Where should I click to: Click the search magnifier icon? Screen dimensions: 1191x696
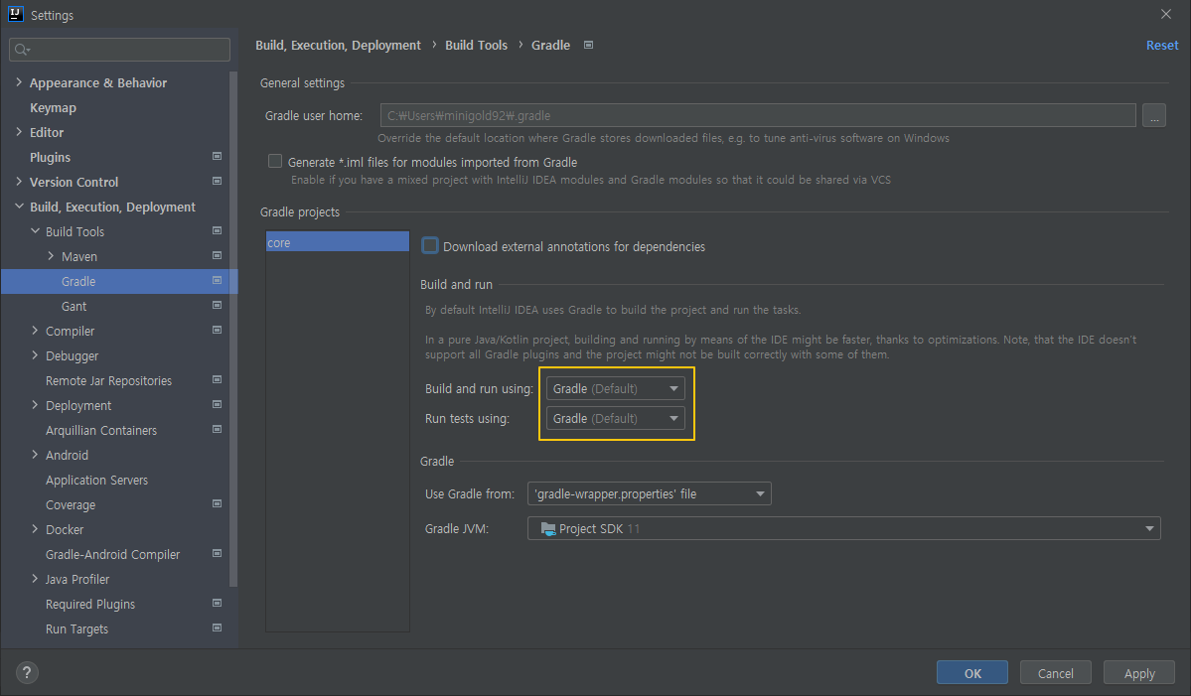tap(22, 50)
